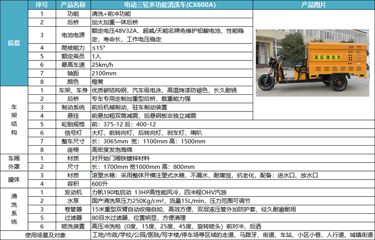Select the "电池电源" row label cell
This screenshot has height=240, width=375.
(73, 35)
